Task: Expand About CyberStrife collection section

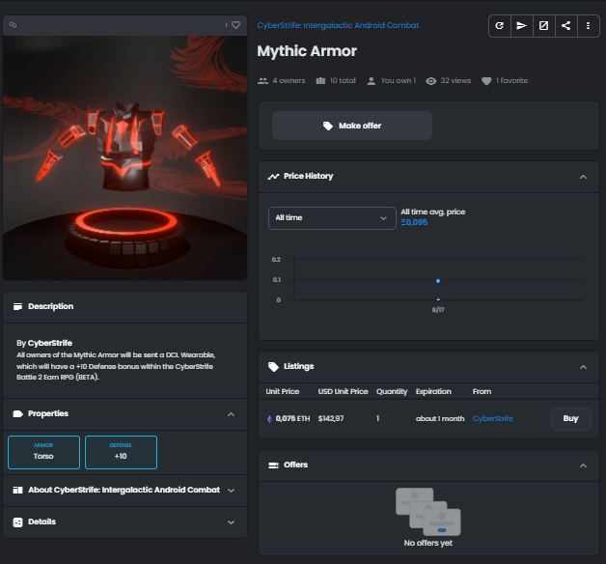Action: 232,491
